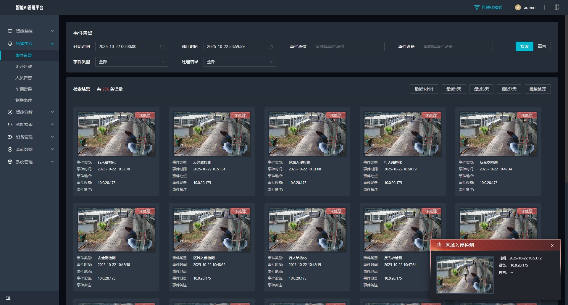Screen dimensions: 568x305
Task: Click the 可视化模式 link text
Action: point(492,7)
